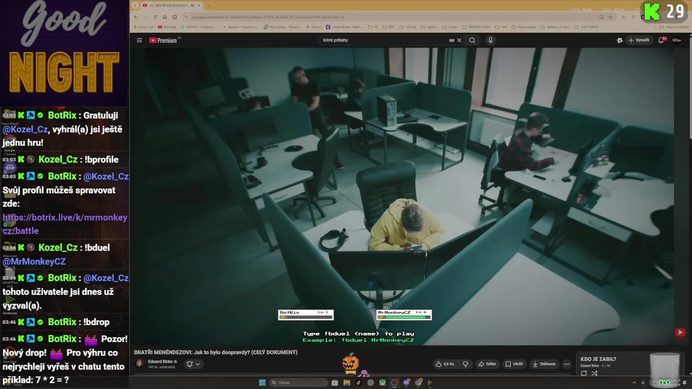
Task: Open the AAA TOMÁŠ bookmarks folder
Action: (587, 27)
